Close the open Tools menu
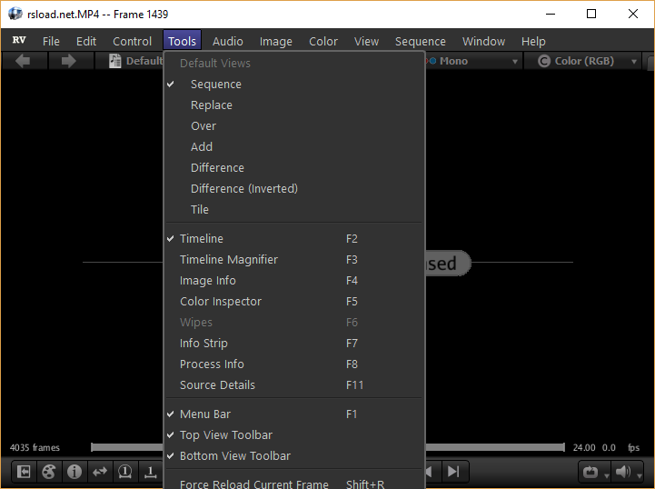 (182, 41)
